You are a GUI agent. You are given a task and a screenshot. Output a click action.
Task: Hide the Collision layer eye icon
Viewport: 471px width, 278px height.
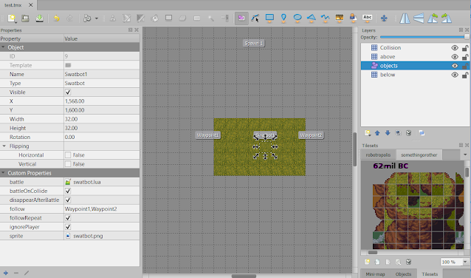[455, 48]
